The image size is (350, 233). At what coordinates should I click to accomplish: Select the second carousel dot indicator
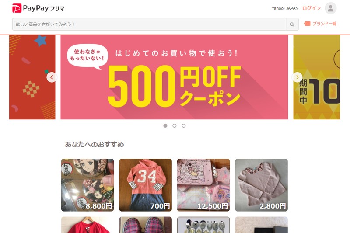point(174,125)
